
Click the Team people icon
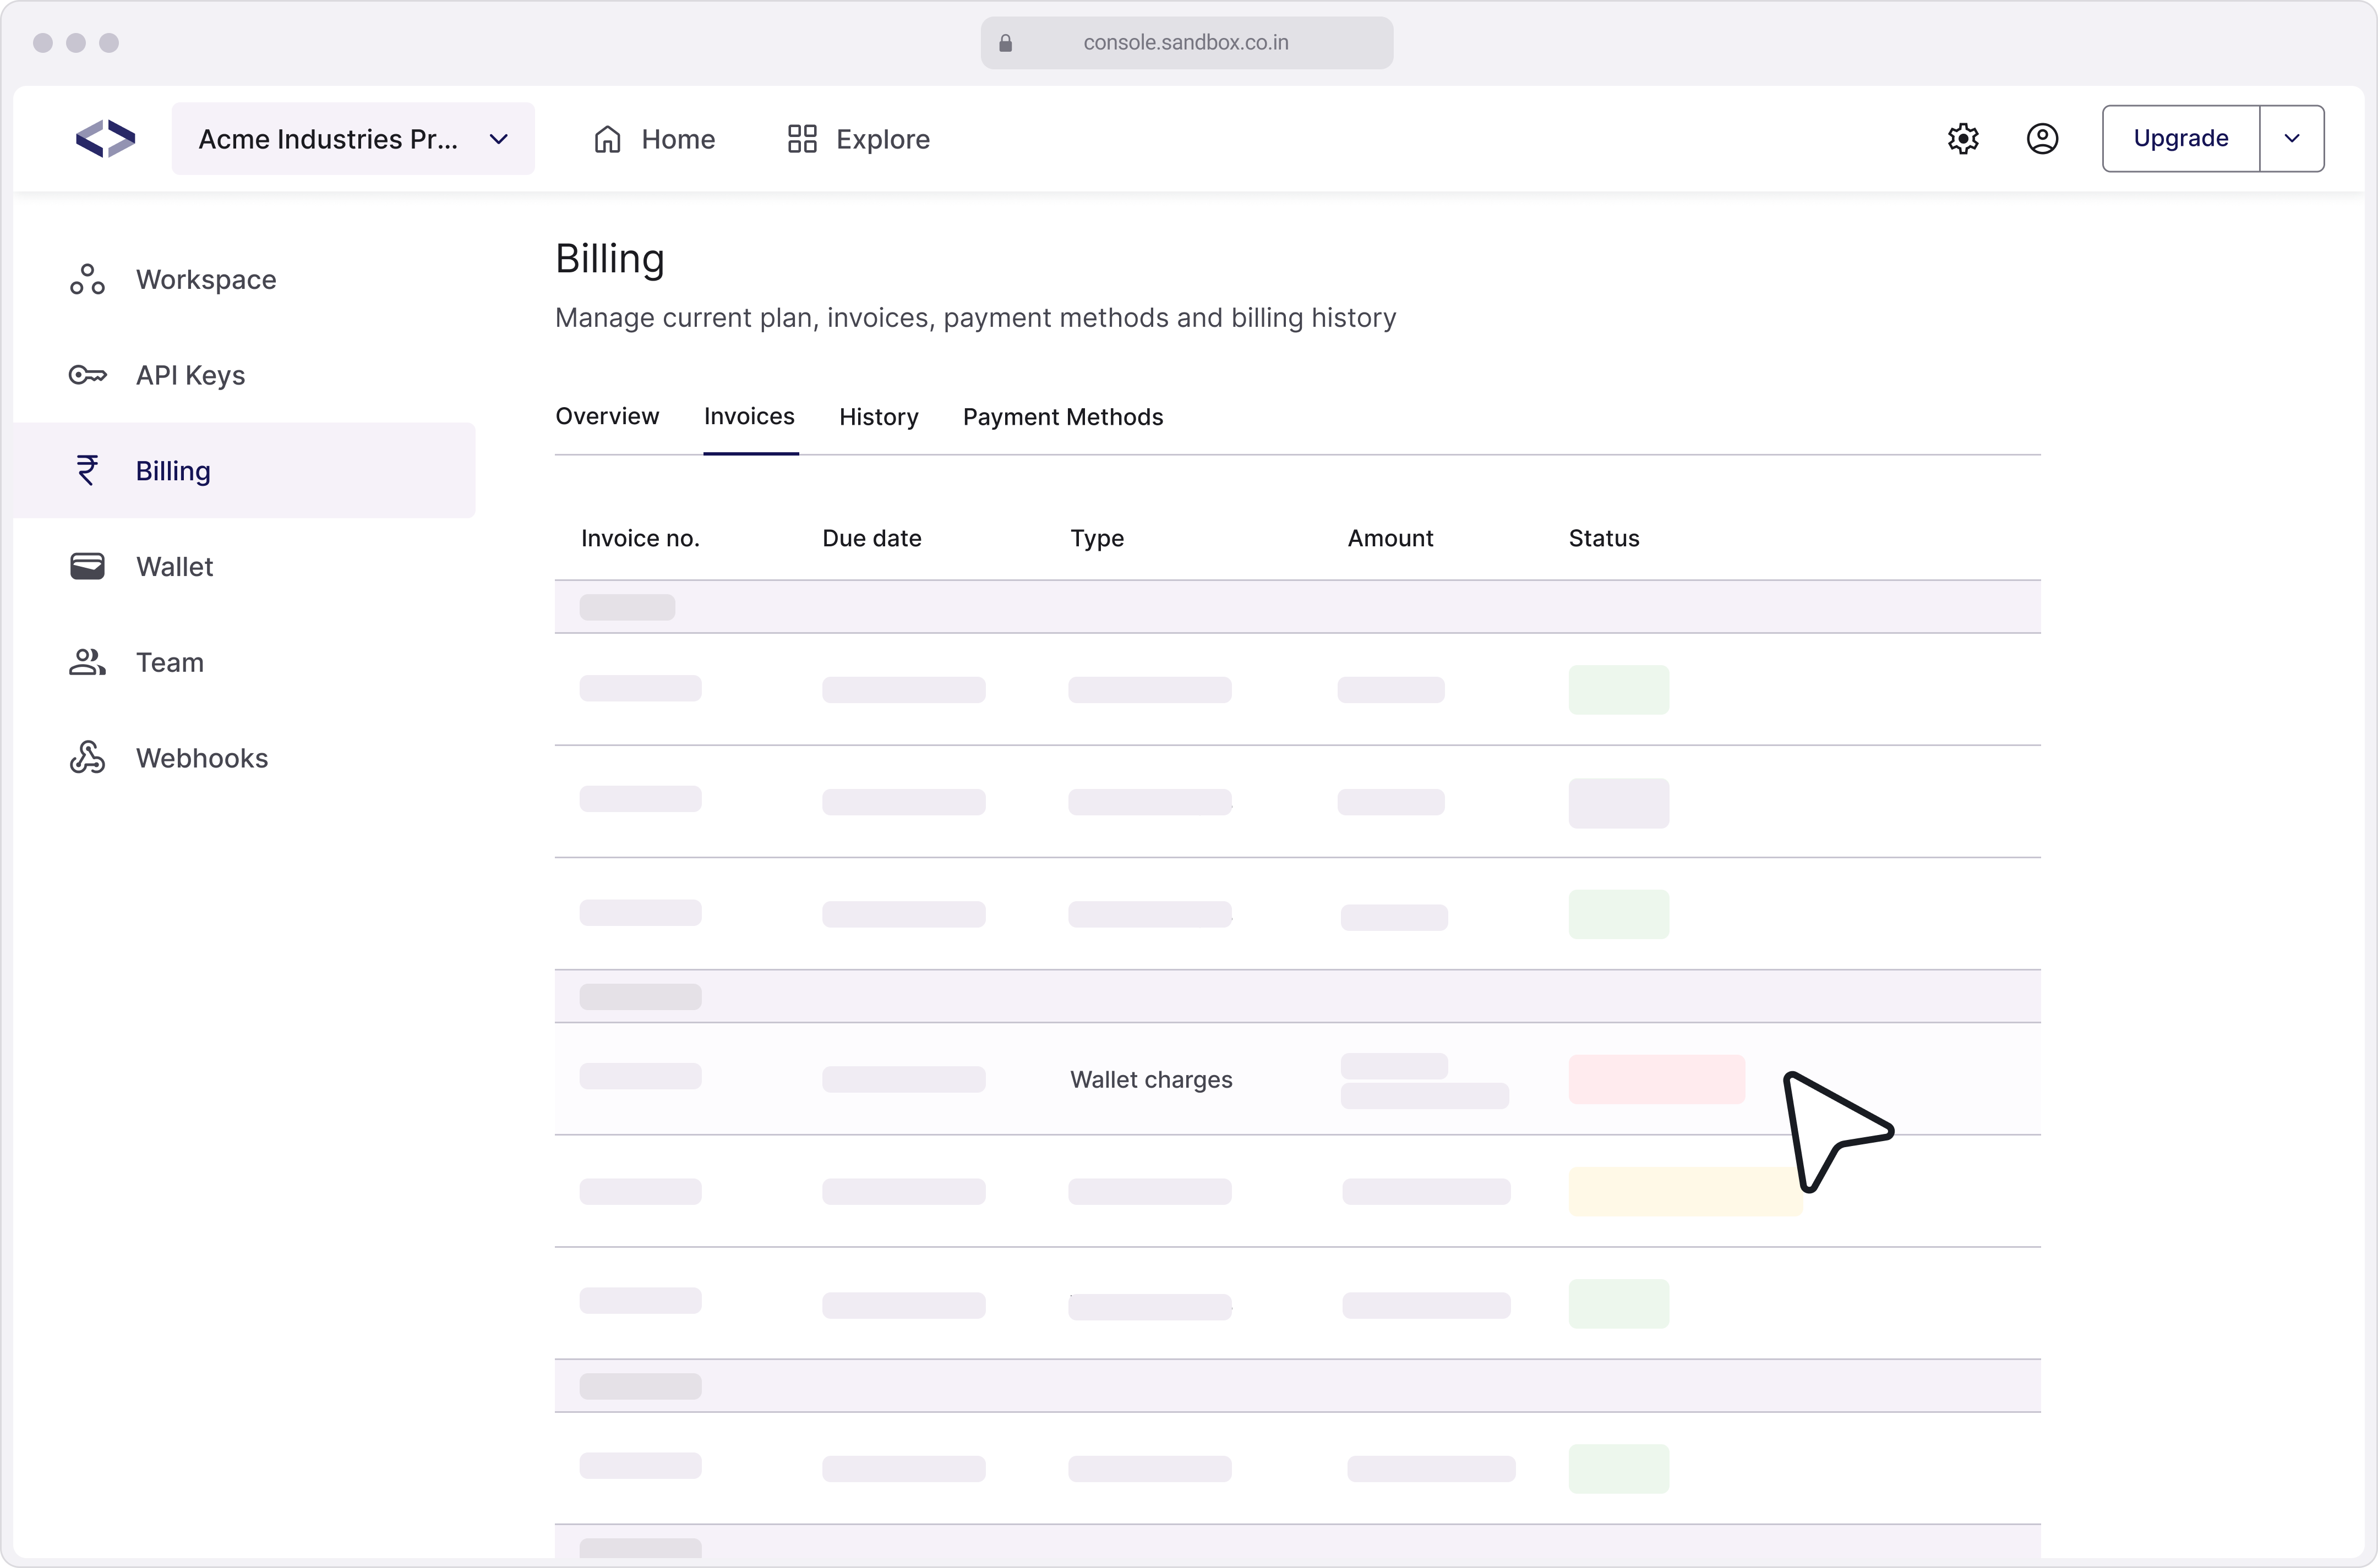tap(87, 662)
